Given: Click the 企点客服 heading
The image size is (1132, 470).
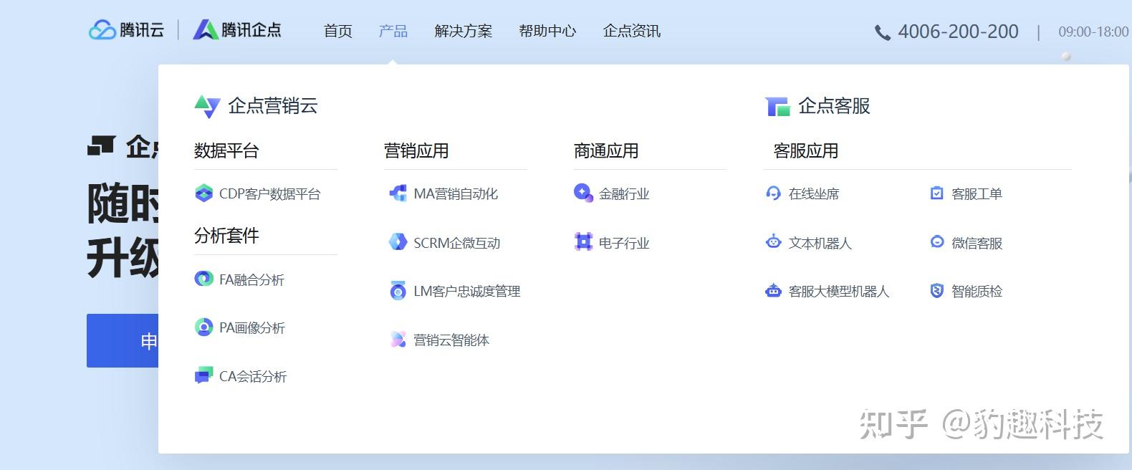Looking at the screenshot, I should point(834,106).
